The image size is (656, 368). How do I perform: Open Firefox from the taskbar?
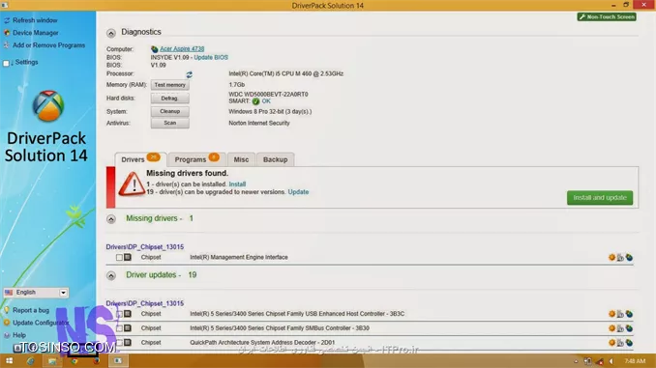[96, 361]
